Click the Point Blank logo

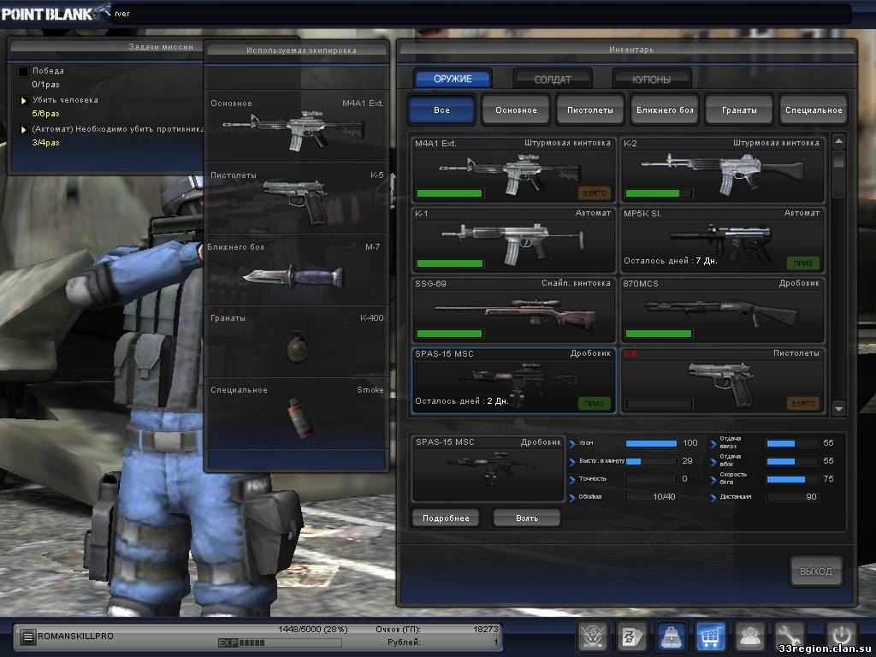click(x=55, y=13)
